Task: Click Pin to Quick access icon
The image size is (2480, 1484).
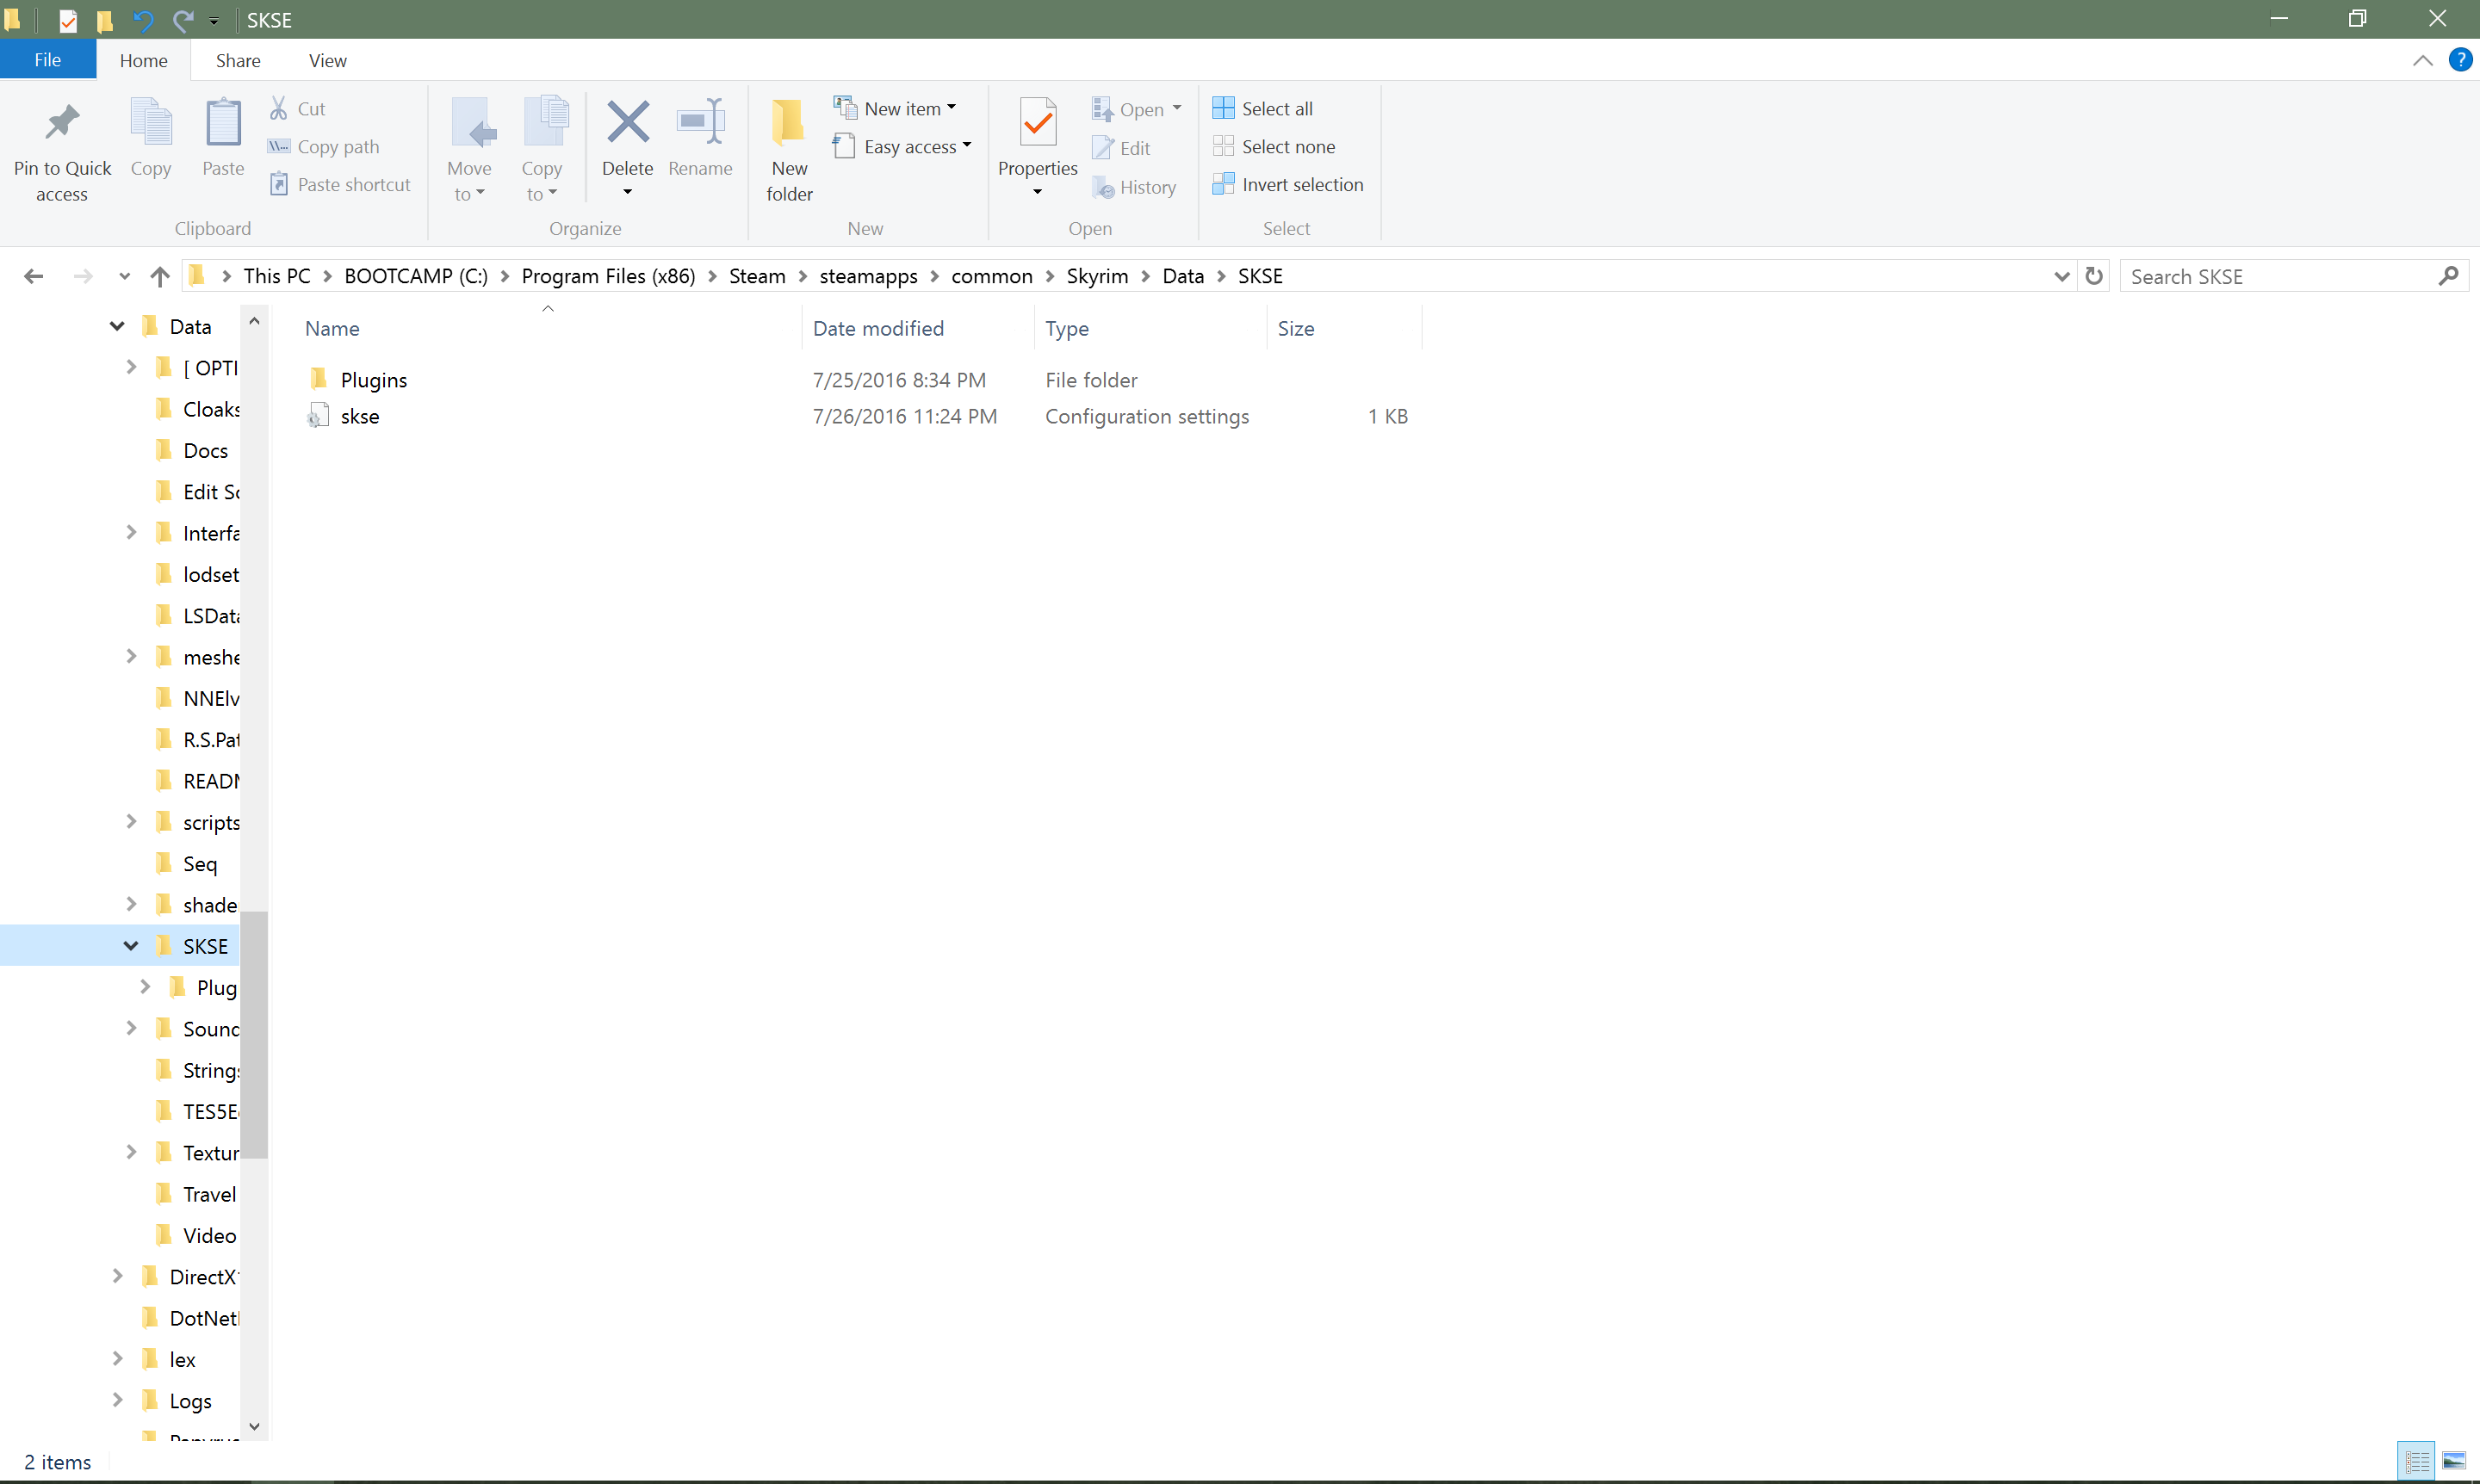Action: point(62,124)
